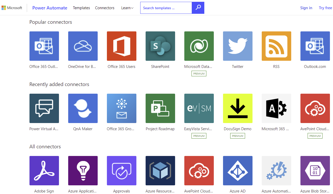Focus the Search templates input field
The height and width of the screenshot is (194, 333).
[166, 8]
